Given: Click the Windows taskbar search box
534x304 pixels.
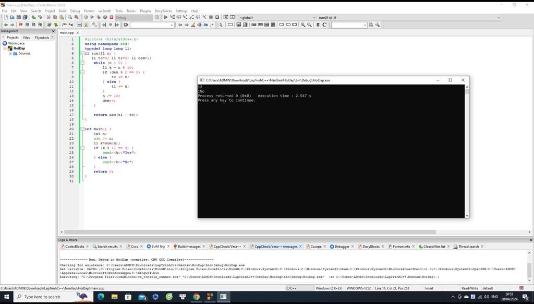Looking at the screenshot, I should (53, 297).
